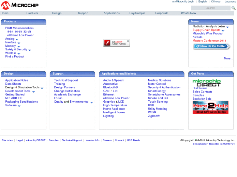The width and height of the screenshot is (237, 177).
Task: Open the Applications menu item
Action: [x=111, y=13]
